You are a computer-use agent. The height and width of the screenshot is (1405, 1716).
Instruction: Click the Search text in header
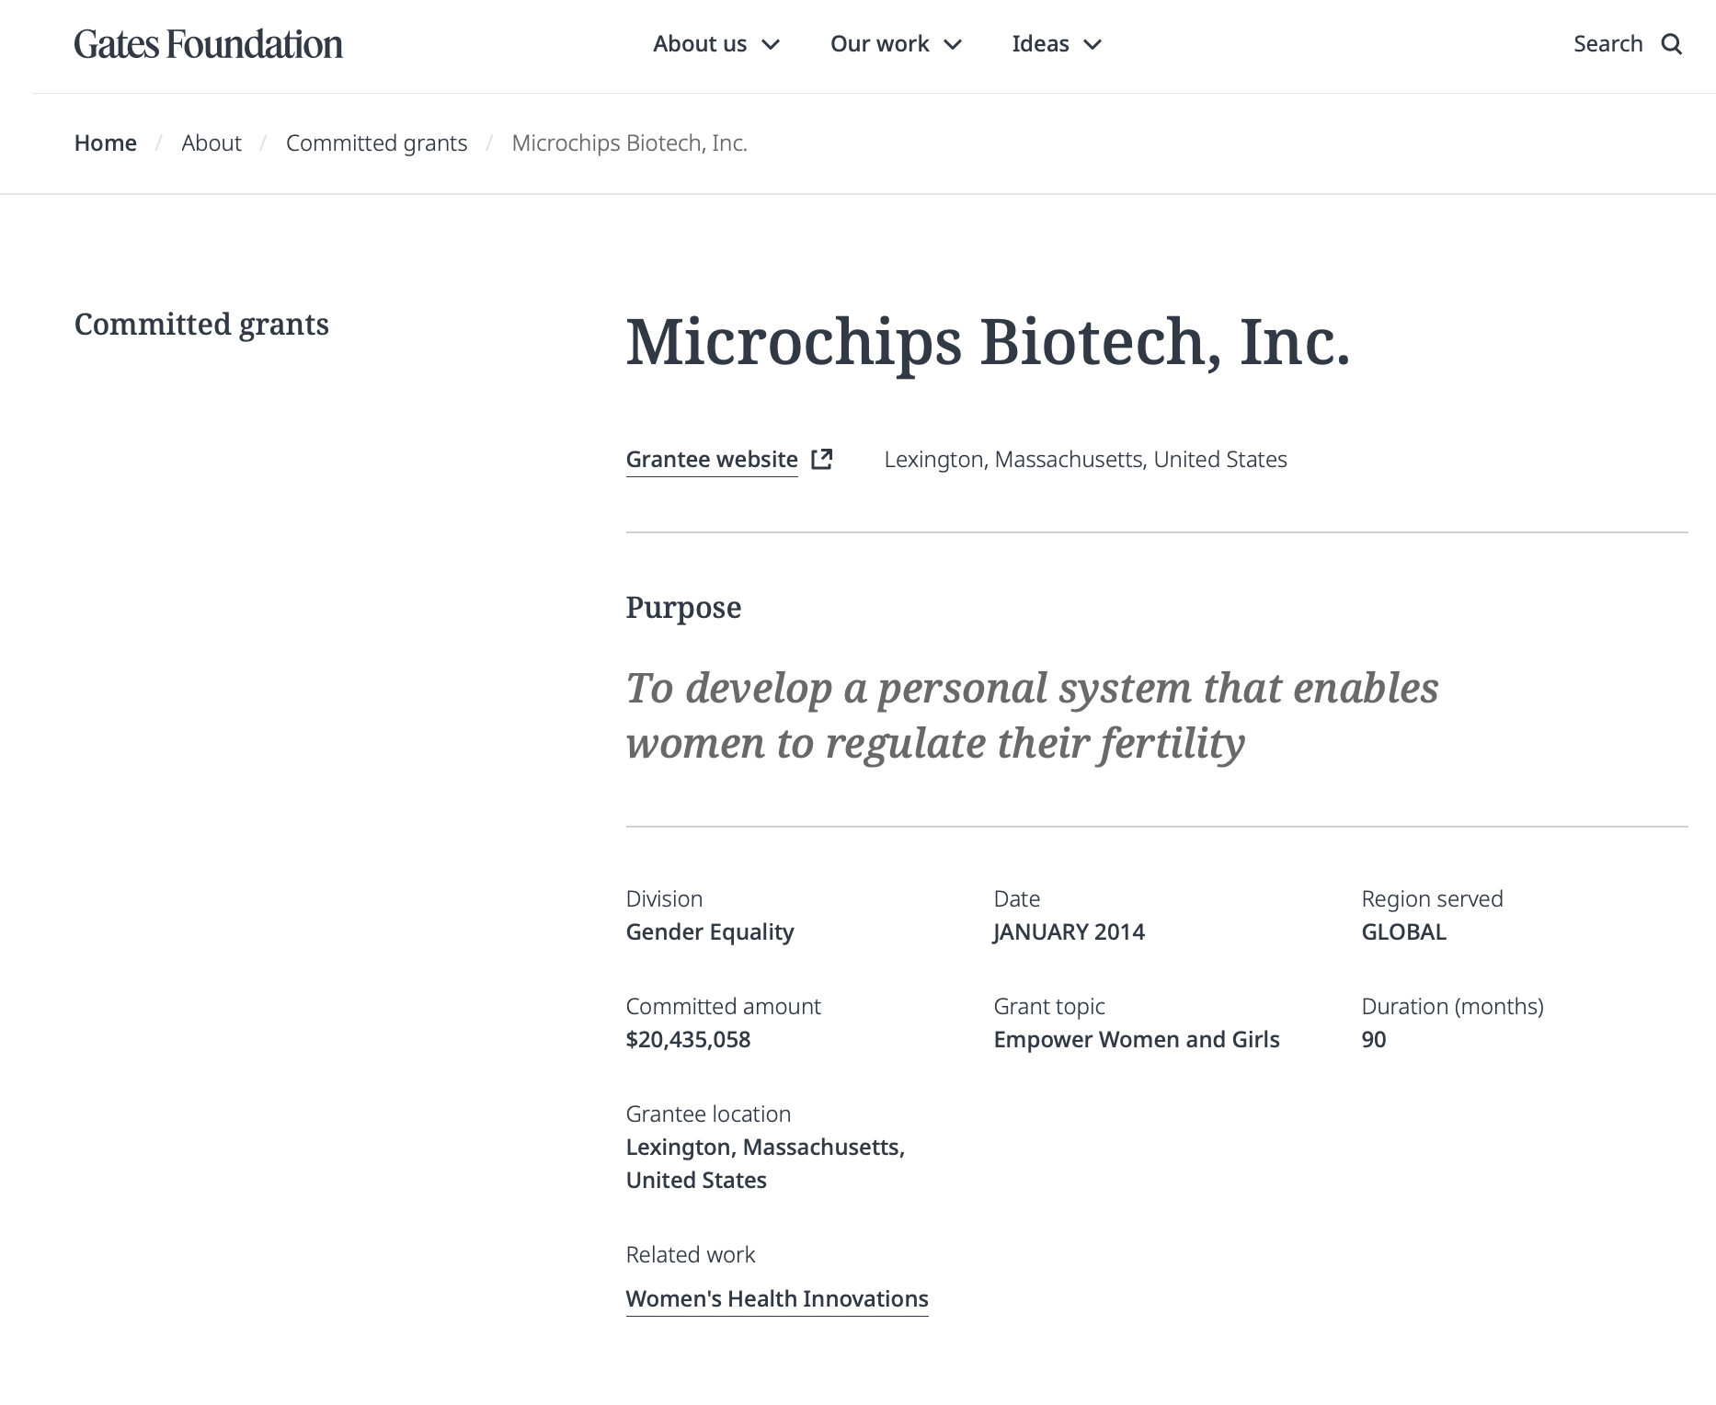tap(1607, 44)
